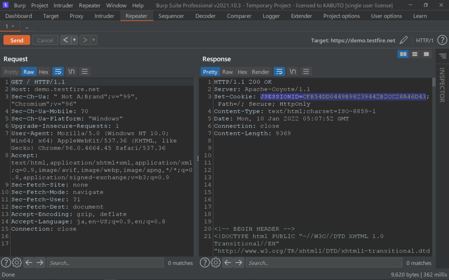
Task: Open Request search help icon
Action: pyautogui.click(x=6, y=262)
